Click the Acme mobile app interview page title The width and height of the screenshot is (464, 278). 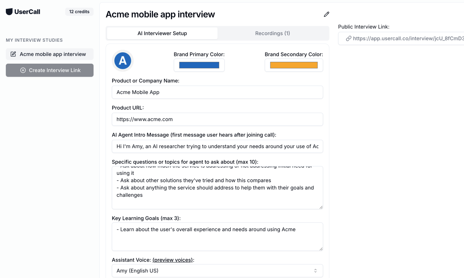point(160,14)
